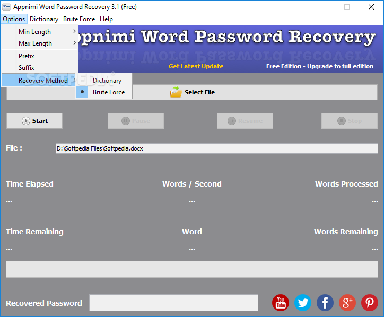The height and width of the screenshot is (317, 384).
Task: Click the Recovered Password field
Action: 173,303
